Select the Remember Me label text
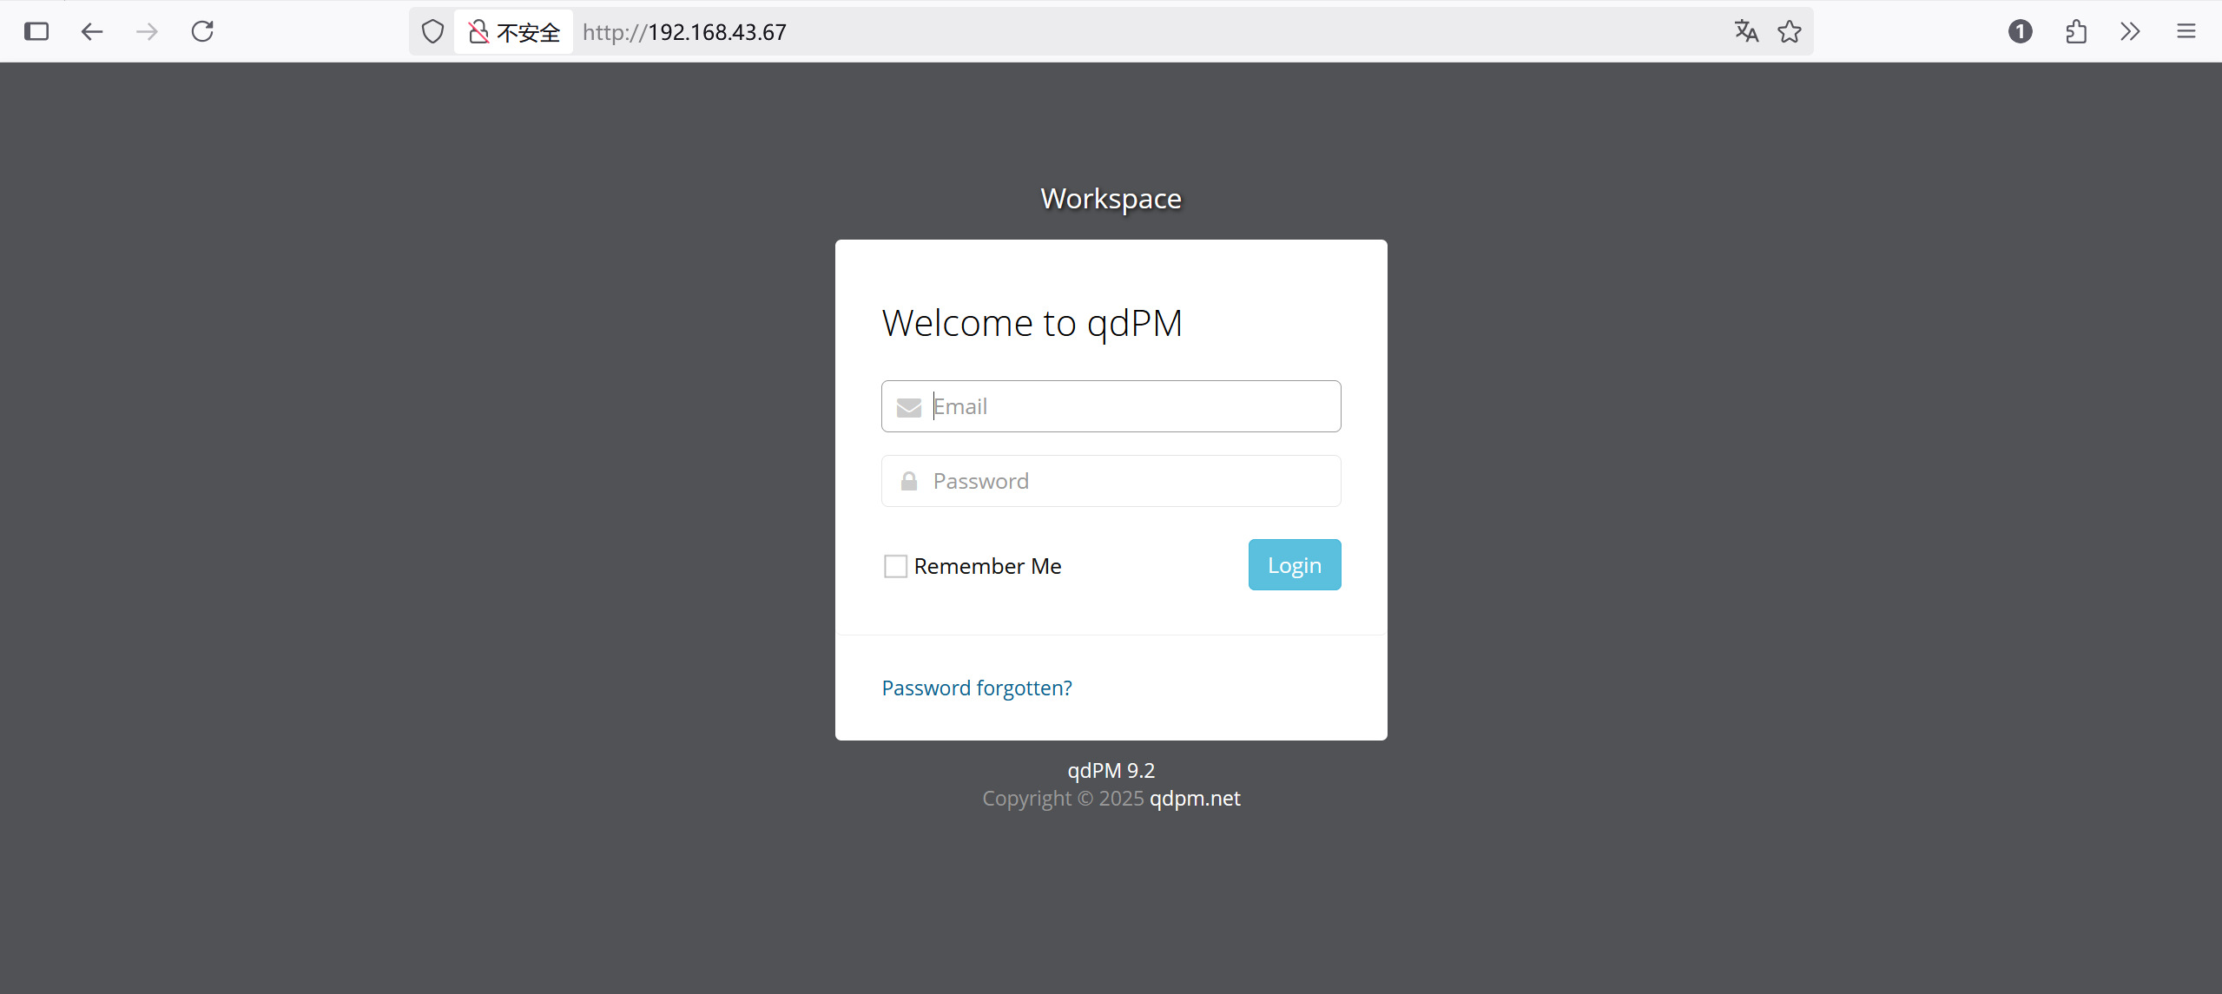Image resolution: width=2222 pixels, height=994 pixels. click(987, 566)
